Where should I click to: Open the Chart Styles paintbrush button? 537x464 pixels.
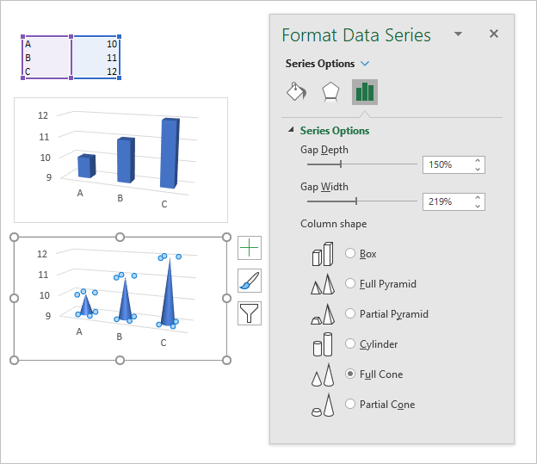click(250, 281)
